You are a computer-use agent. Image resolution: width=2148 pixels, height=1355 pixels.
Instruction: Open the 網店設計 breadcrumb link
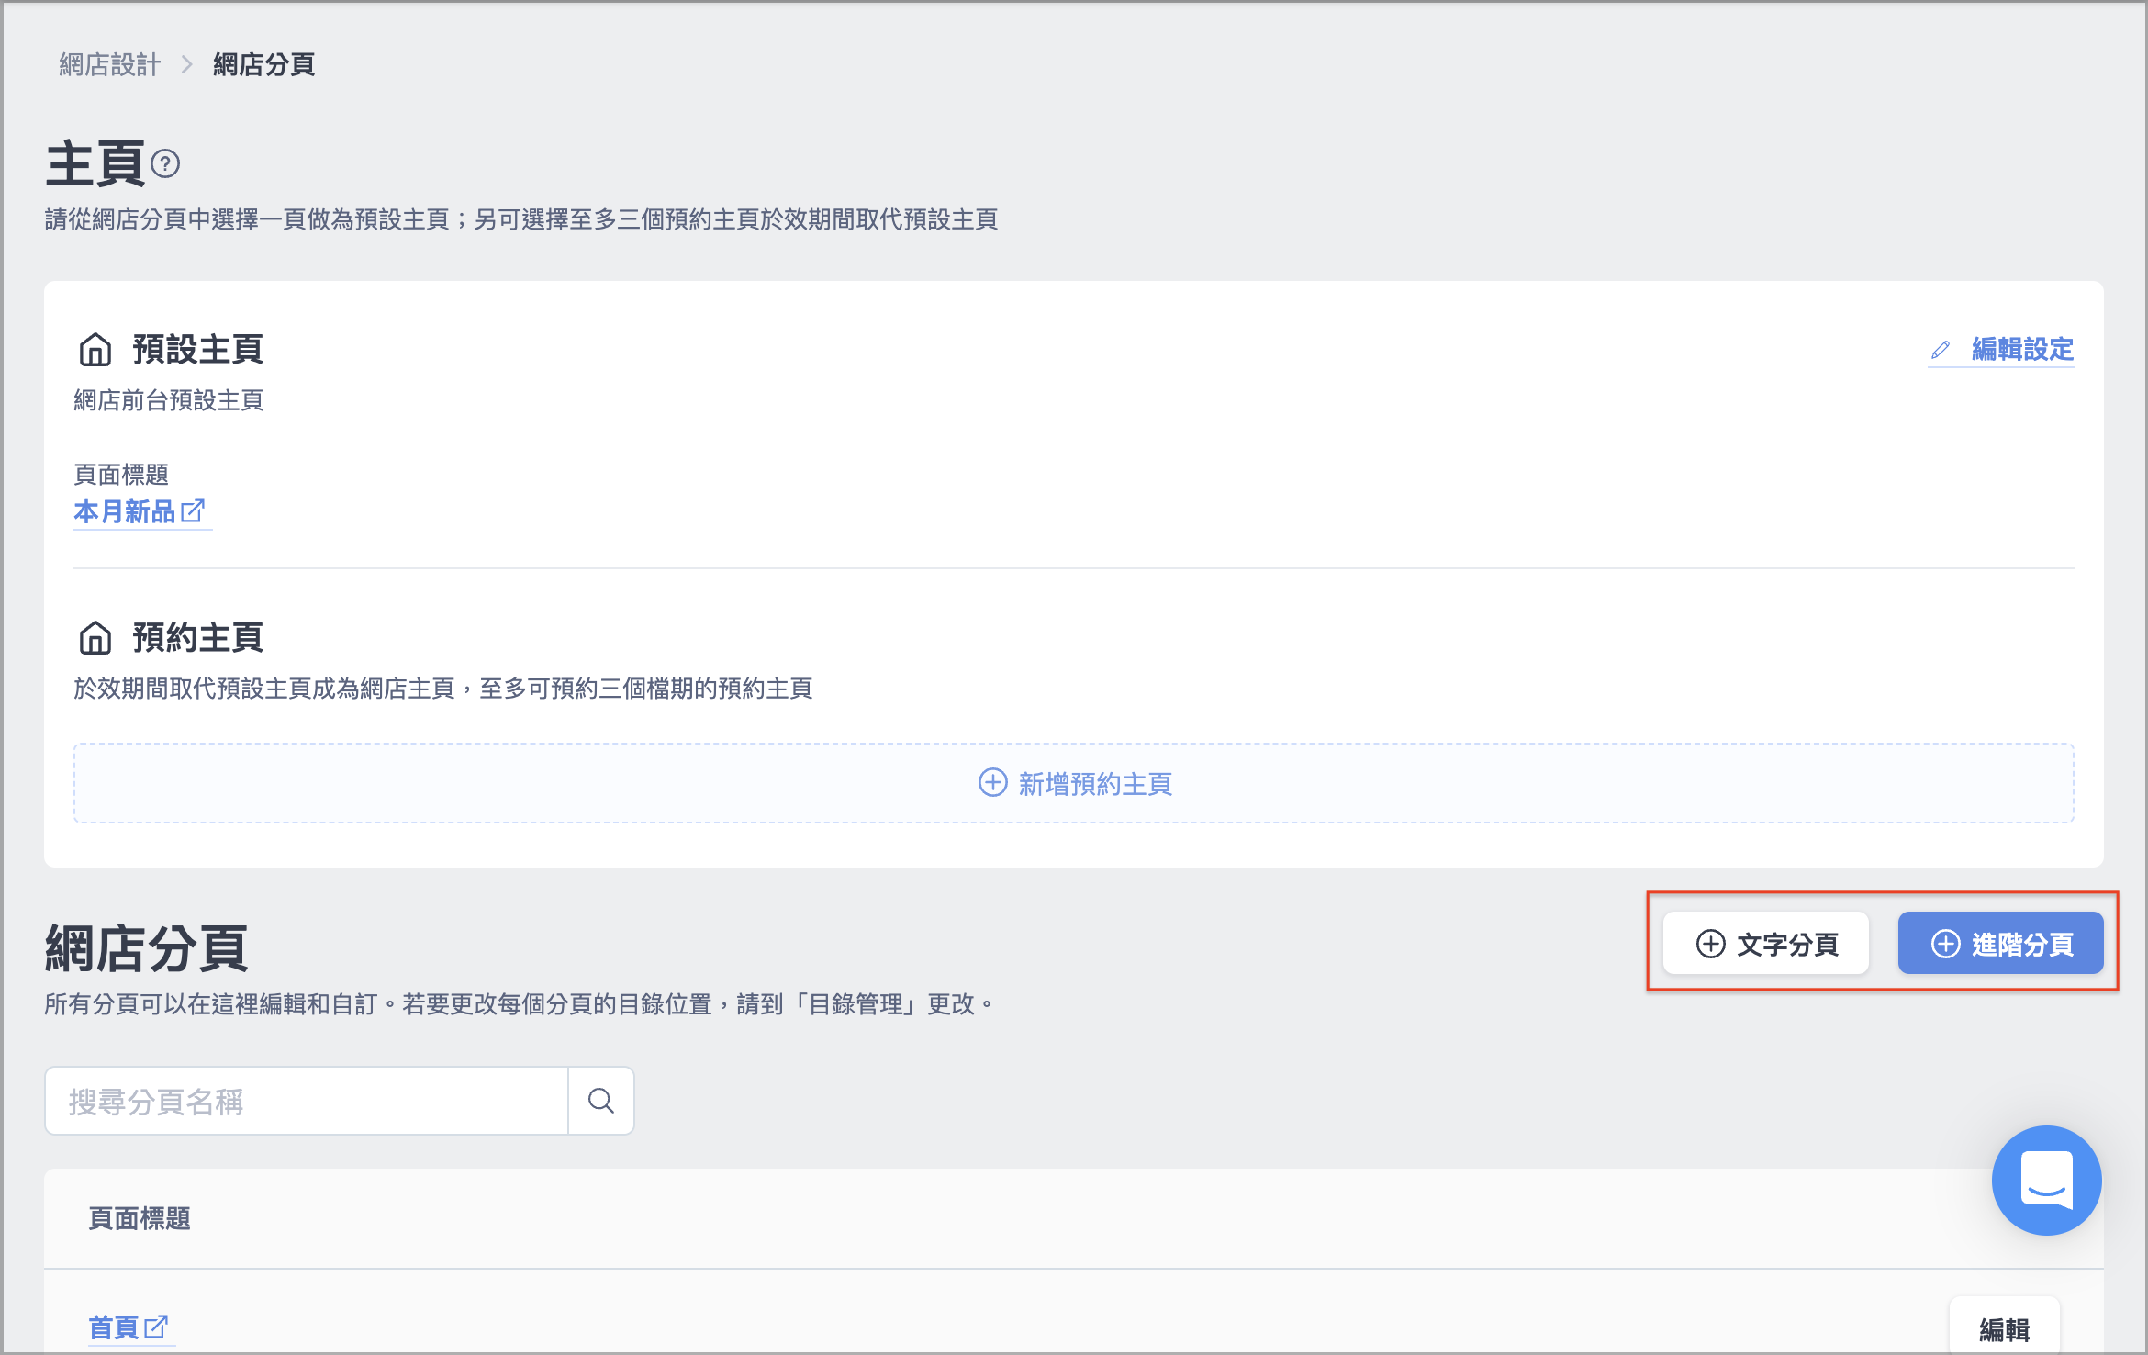tap(110, 64)
